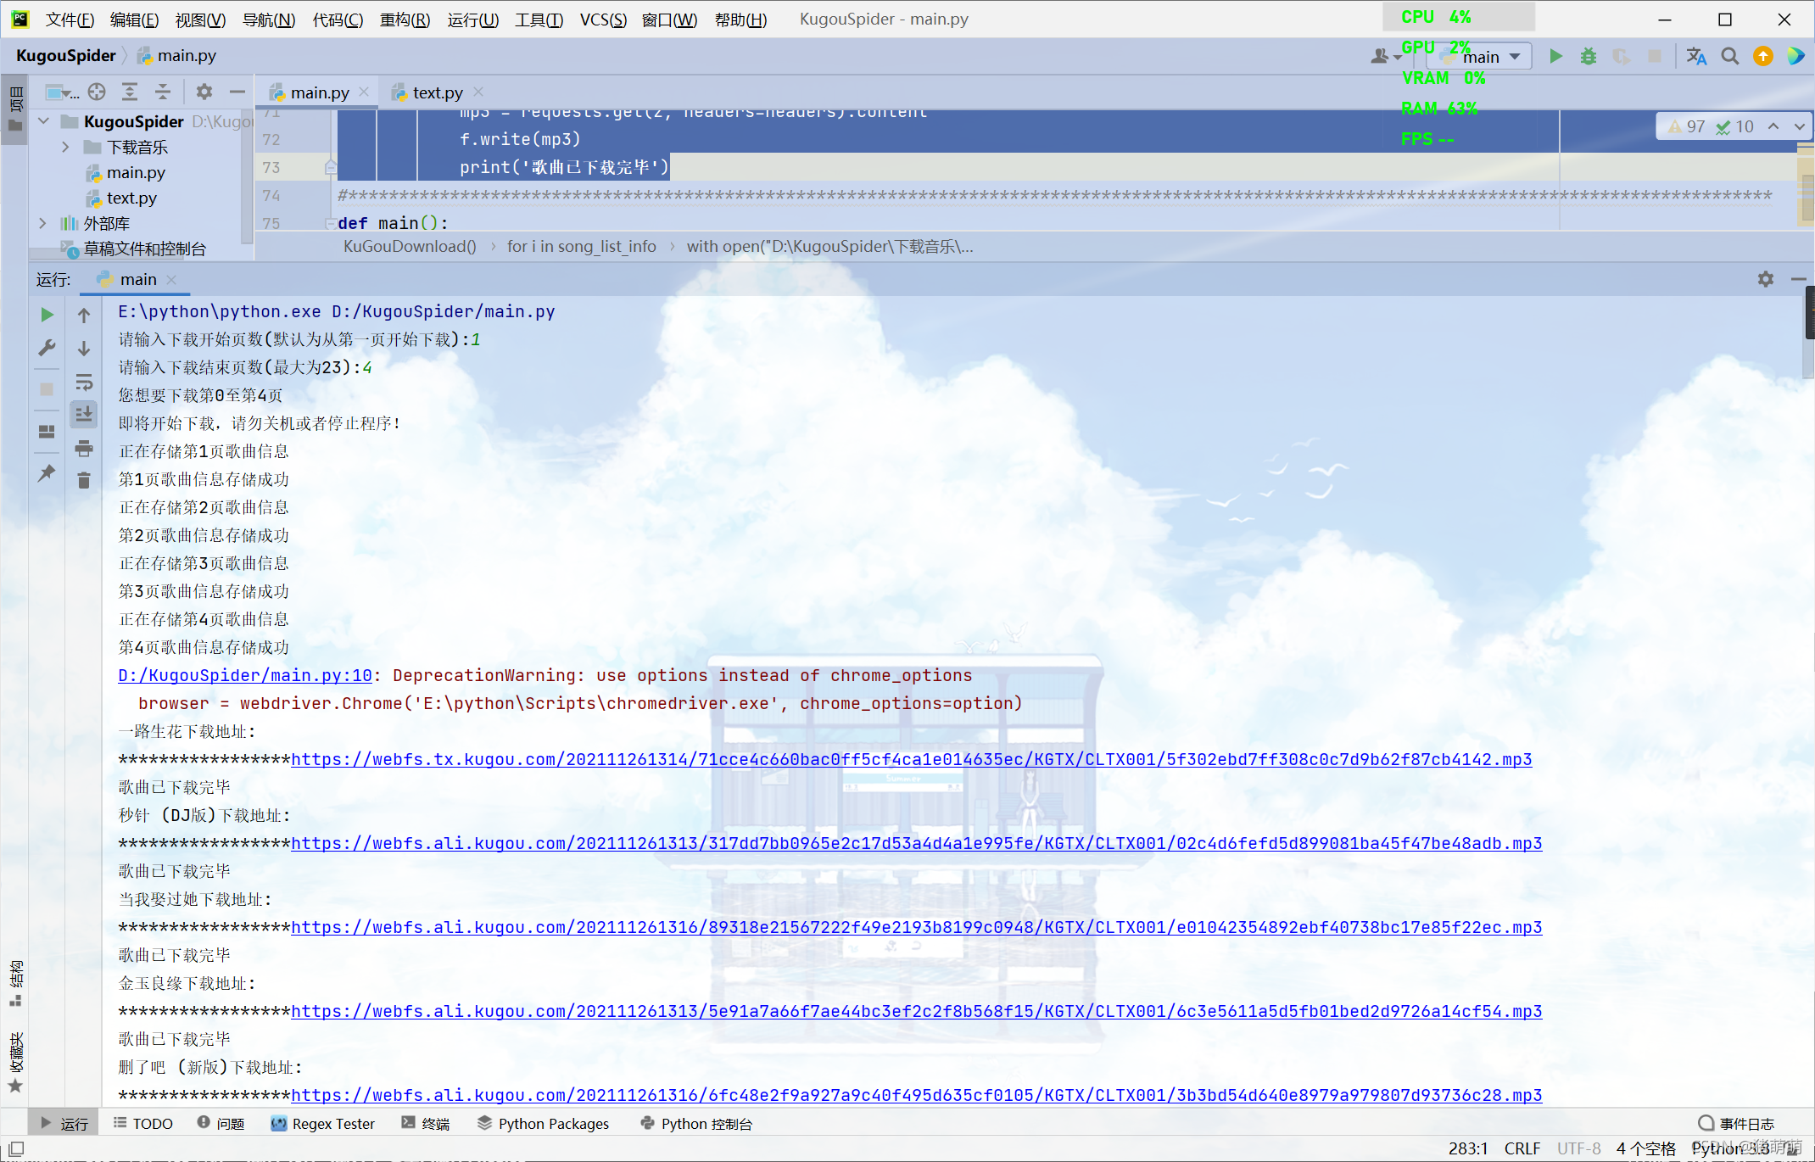Pin the run tab with pin icon
This screenshot has height=1162, width=1815.
tap(47, 472)
